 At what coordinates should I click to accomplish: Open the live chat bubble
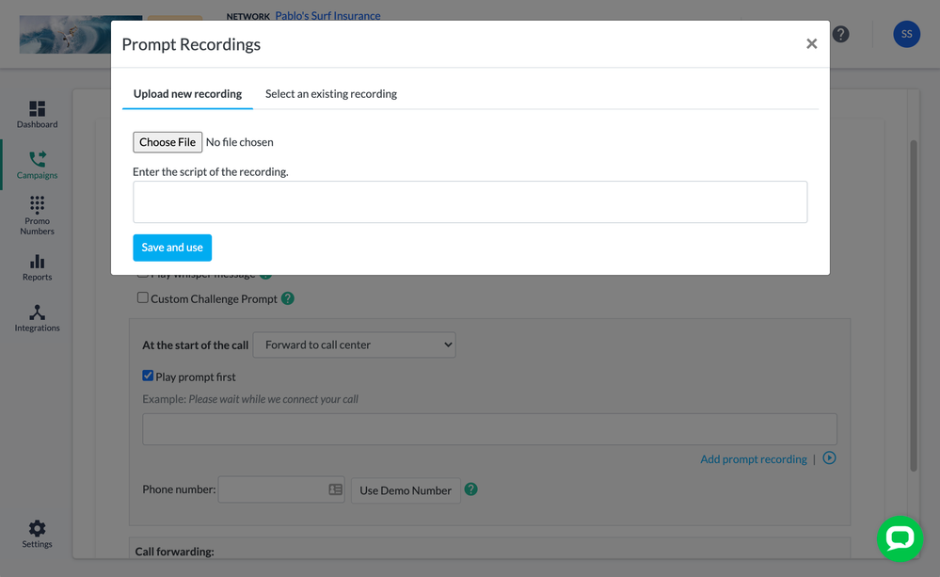(x=899, y=538)
